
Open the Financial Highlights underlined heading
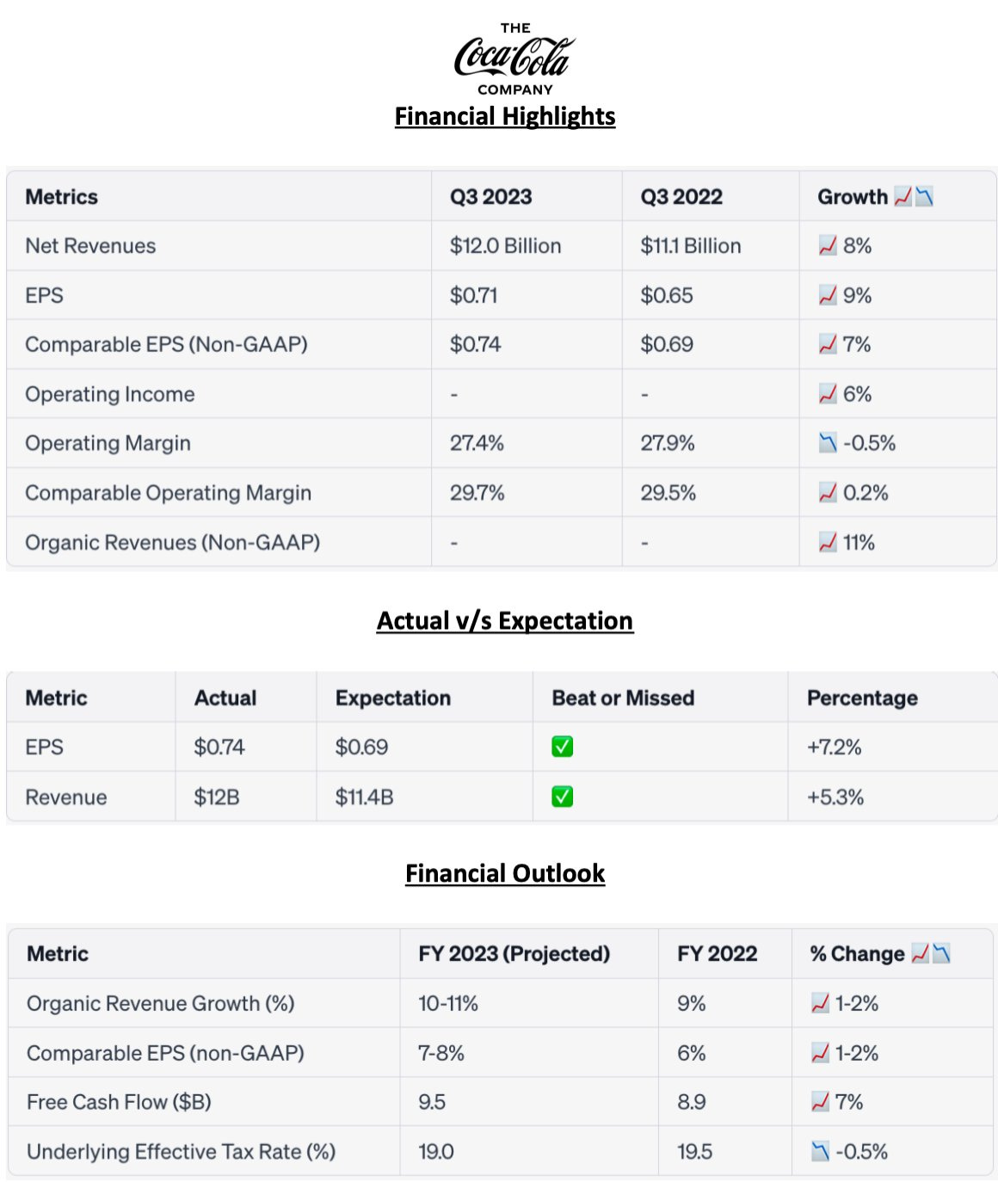[505, 116]
